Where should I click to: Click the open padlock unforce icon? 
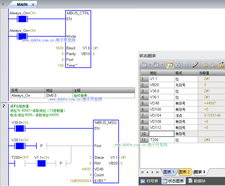(213, 65)
